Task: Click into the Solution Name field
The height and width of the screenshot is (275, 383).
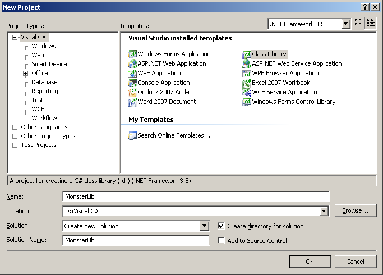Action: (136, 240)
